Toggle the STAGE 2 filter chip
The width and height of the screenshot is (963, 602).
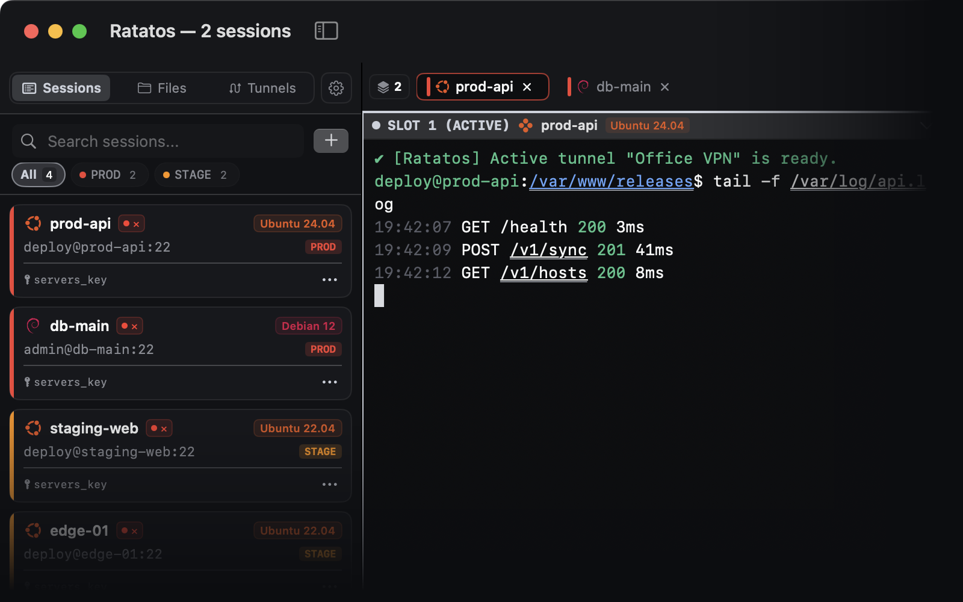(x=196, y=175)
